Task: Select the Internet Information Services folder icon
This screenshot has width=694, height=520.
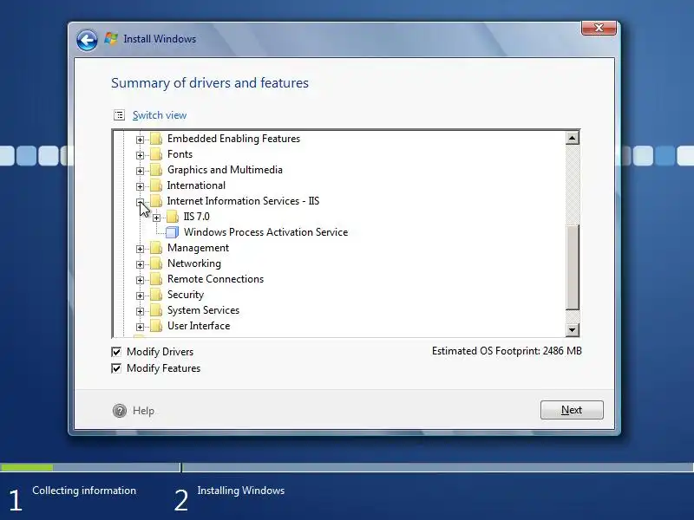Action: point(156,201)
